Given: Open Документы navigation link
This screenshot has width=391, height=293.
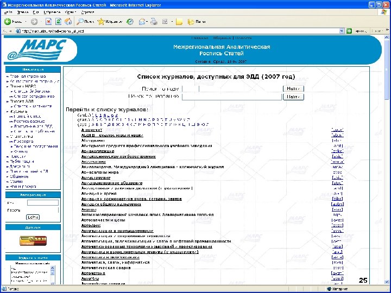Looking at the screenshot, I should [x=20, y=167].
